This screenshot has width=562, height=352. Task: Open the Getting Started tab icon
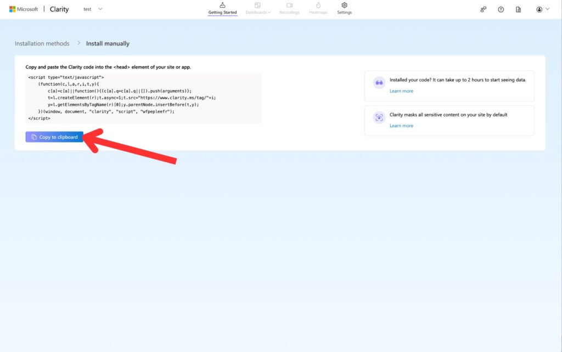tap(222, 5)
